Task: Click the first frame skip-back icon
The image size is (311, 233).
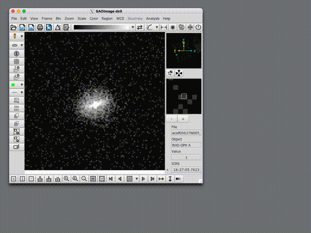Action: pyautogui.click(x=111, y=179)
